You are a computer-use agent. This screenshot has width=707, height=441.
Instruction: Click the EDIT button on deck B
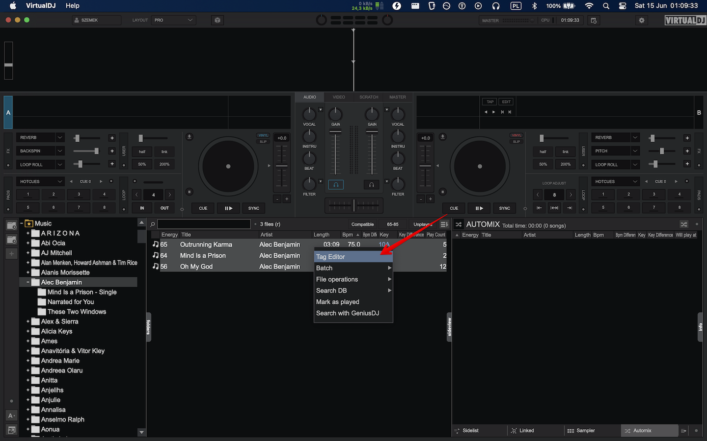click(506, 102)
